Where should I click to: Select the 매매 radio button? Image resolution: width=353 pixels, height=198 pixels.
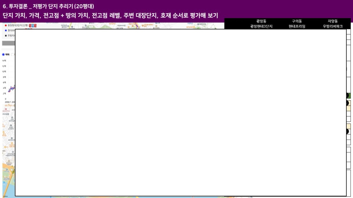pyautogui.click(x=3, y=54)
